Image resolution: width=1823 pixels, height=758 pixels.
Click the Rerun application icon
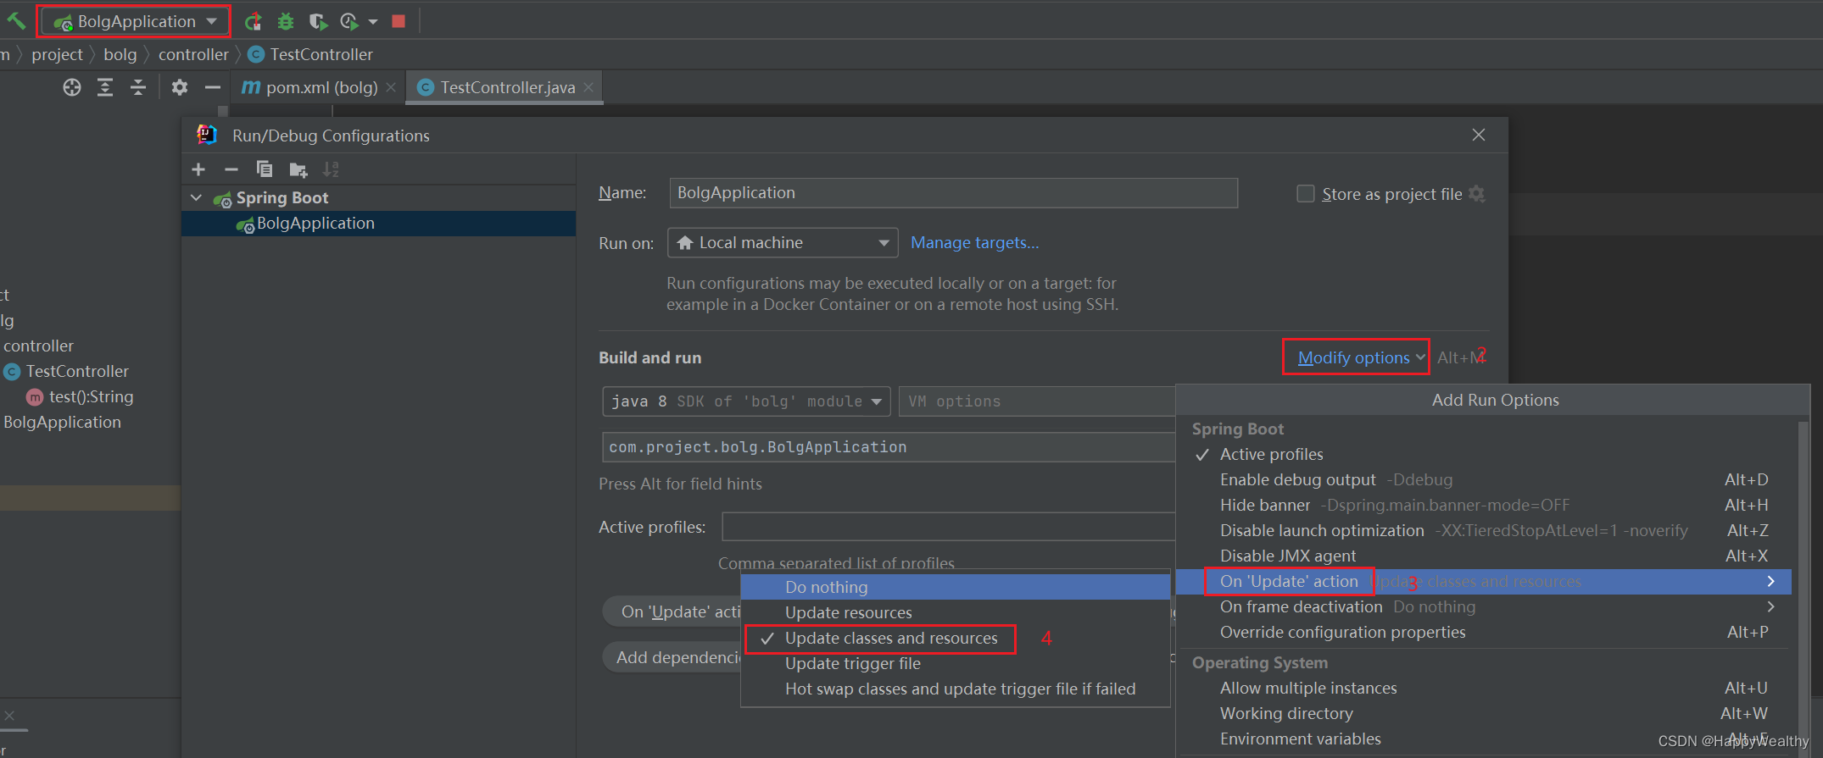pyautogui.click(x=253, y=21)
